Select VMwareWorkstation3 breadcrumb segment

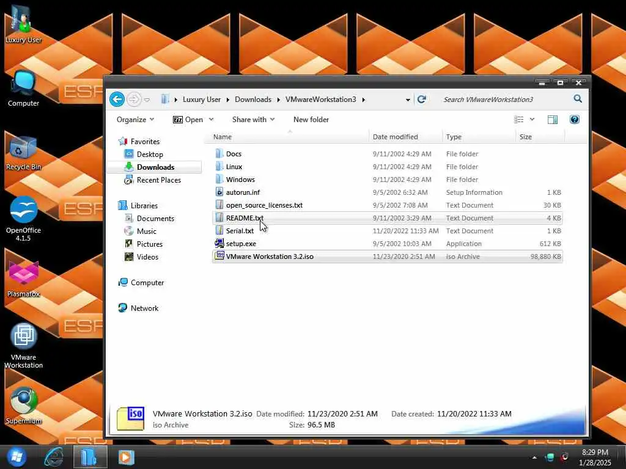point(320,100)
